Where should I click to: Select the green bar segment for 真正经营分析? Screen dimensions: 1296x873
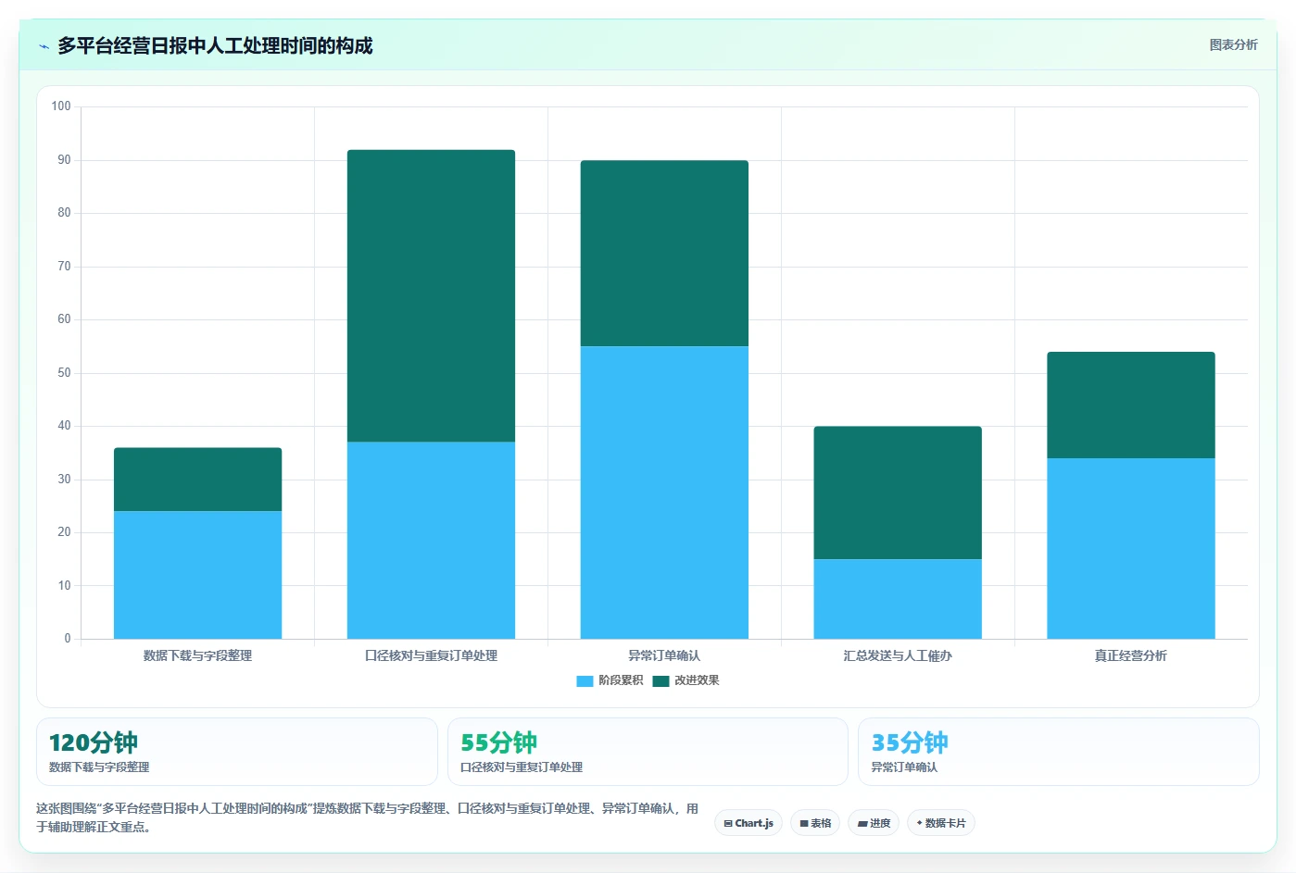(x=1131, y=405)
